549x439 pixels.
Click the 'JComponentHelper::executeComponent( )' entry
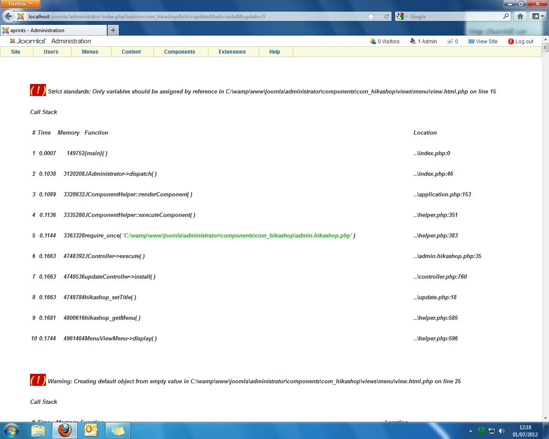[140, 215]
